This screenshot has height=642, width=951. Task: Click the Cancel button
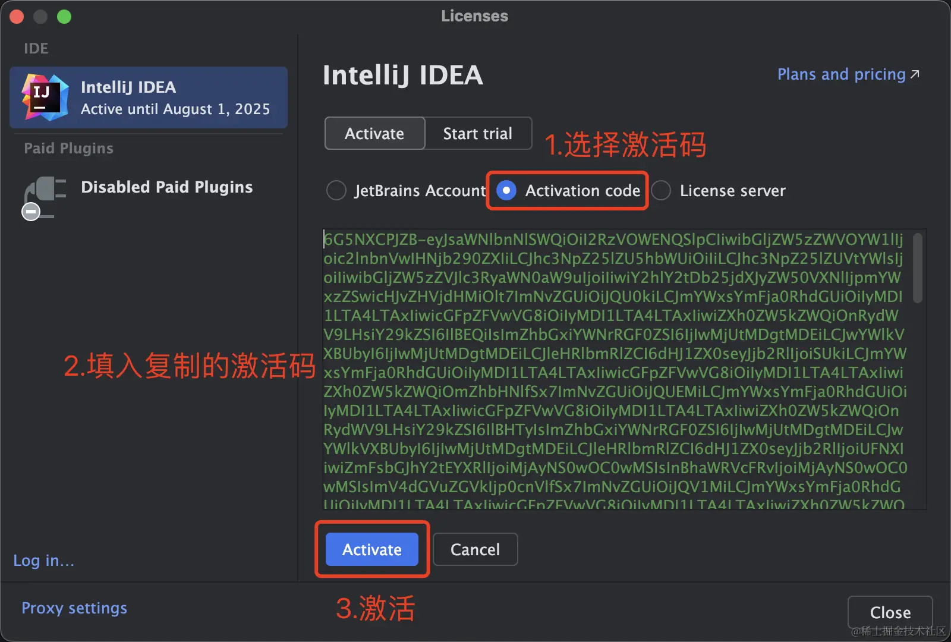(x=475, y=549)
